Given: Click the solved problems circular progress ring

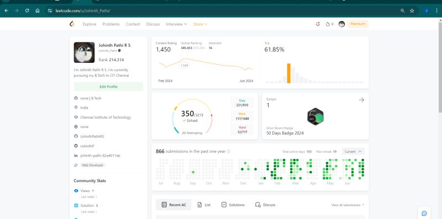Looking at the screenshot, I should pos(192,116).
